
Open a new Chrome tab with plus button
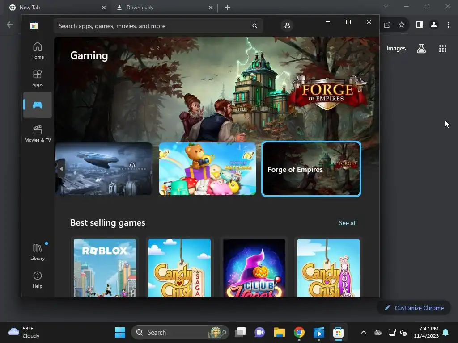(x=228, y=8)
